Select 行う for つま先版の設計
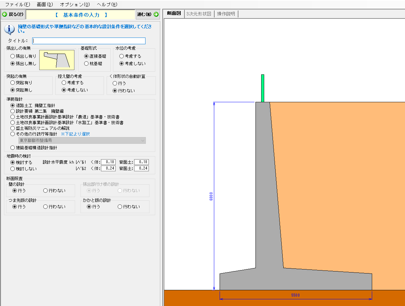 (19, 207)
